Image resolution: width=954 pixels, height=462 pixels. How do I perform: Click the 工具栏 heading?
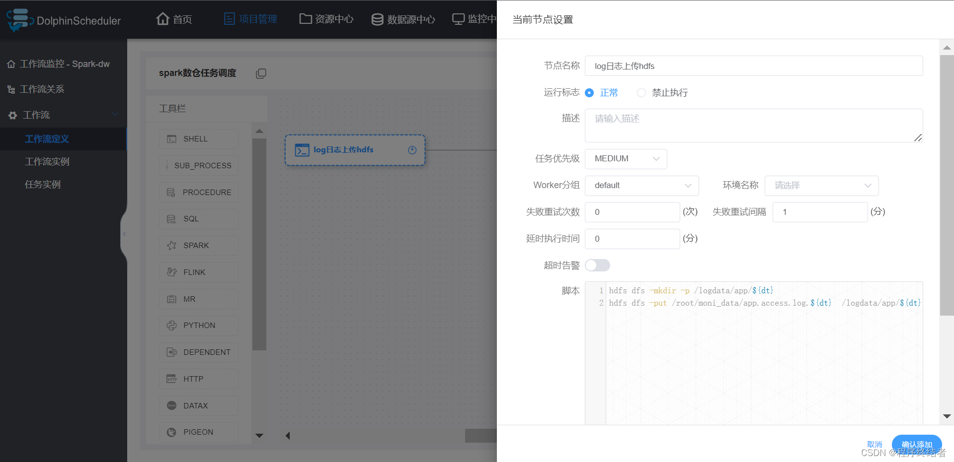pos(172,109)
